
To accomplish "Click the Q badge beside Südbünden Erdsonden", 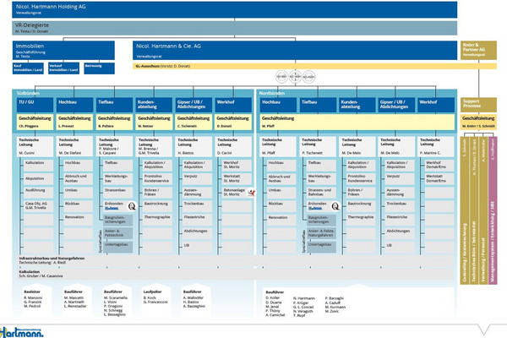I will pyautogui.click(x=134, y=205).
